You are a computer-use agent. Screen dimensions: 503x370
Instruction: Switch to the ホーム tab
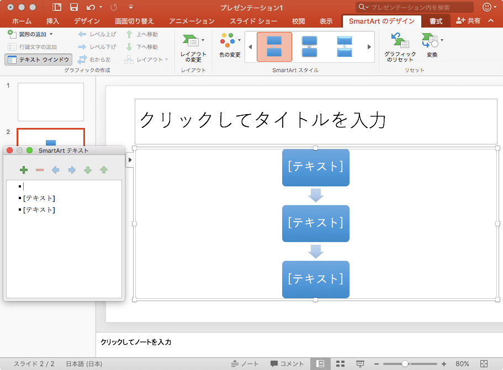[22, 21]
